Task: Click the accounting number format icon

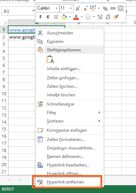Action: (x=93, y=8)
